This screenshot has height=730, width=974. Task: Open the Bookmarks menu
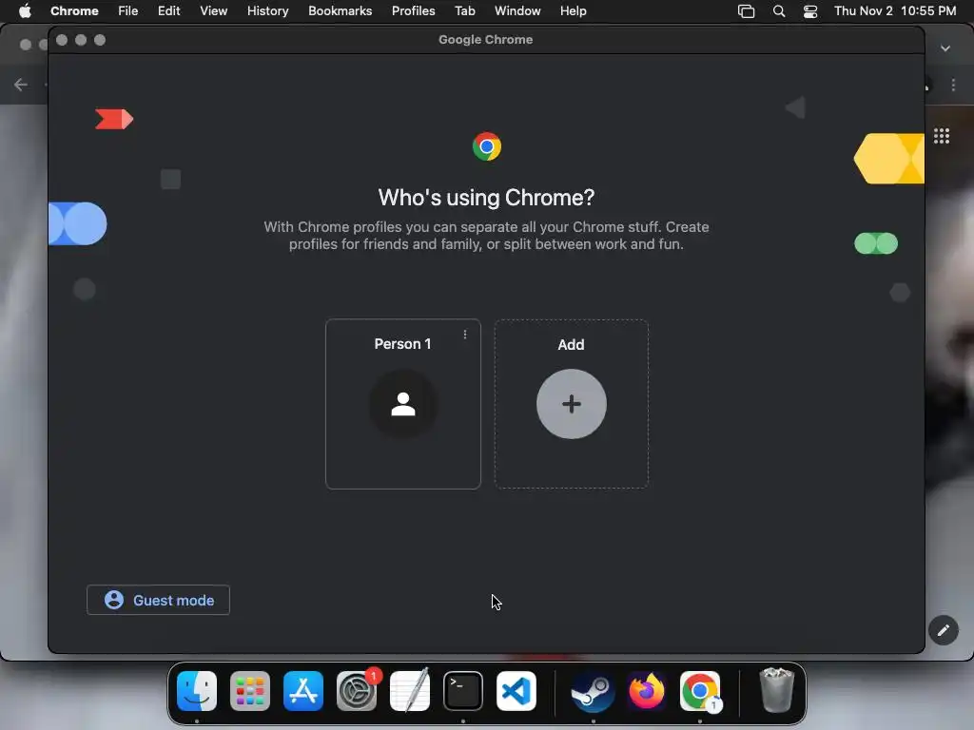click(x=340, y=10)
